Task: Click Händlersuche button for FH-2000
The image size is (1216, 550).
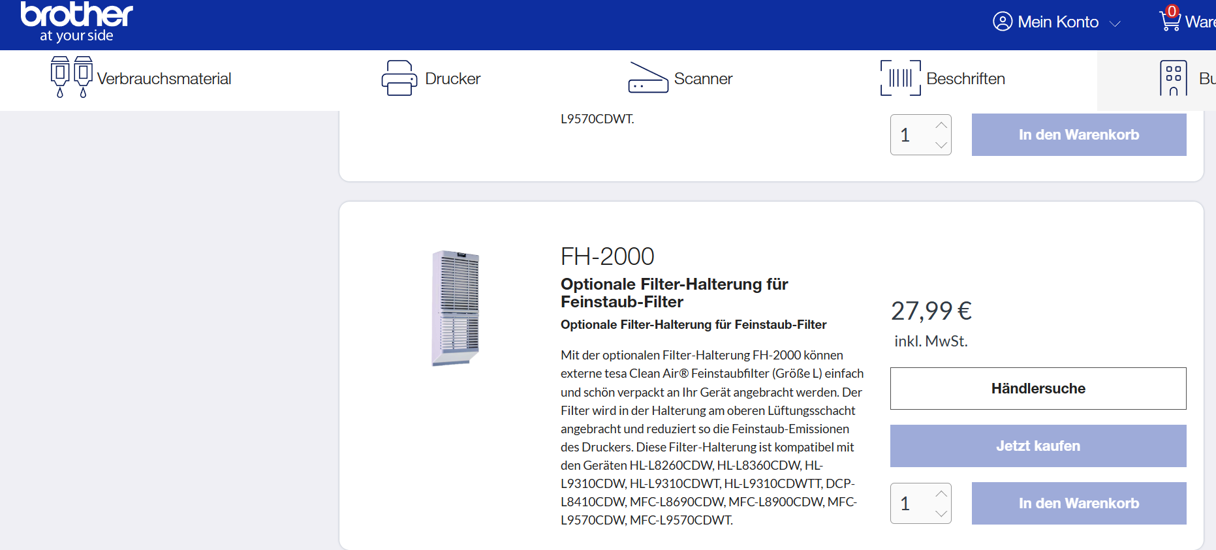Action: tap(1038, 388)
